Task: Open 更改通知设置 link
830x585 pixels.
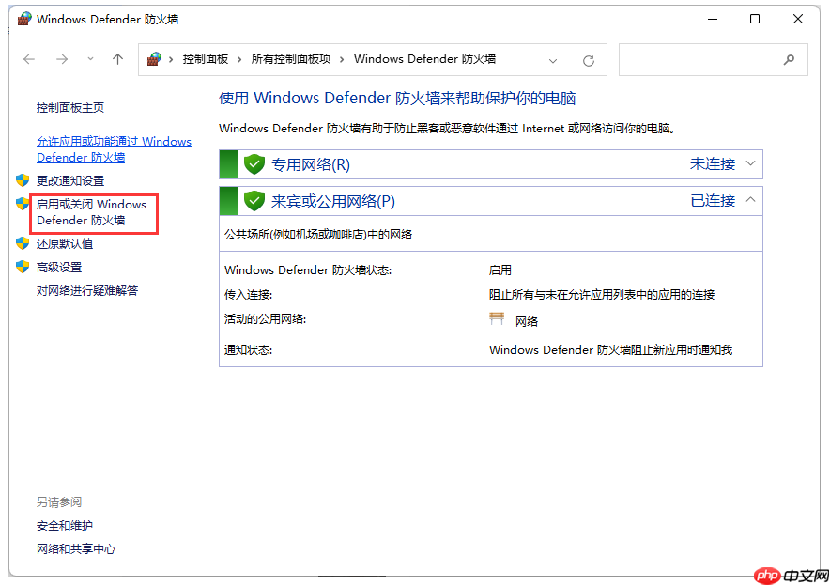Action: 70,181
